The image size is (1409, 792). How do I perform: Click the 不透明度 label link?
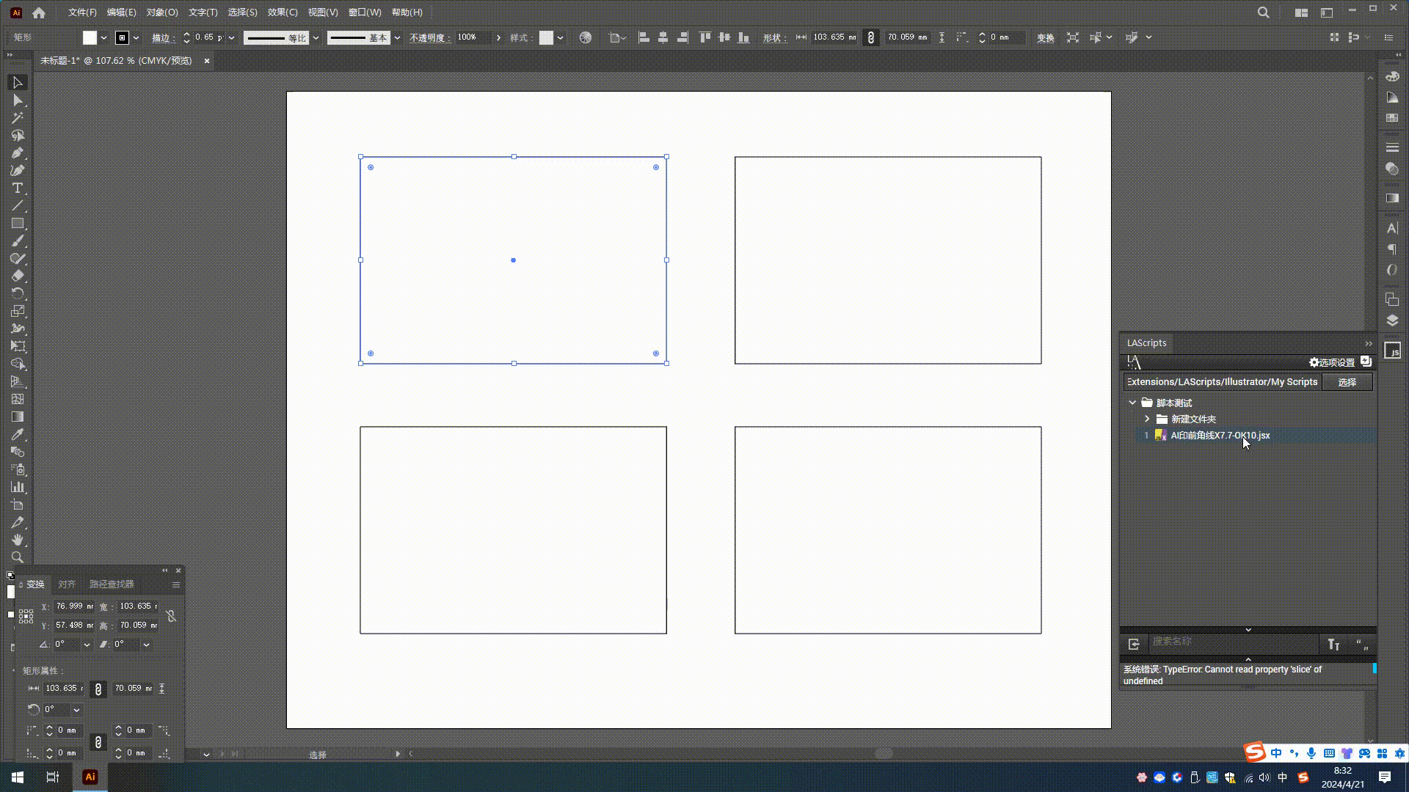430,37
